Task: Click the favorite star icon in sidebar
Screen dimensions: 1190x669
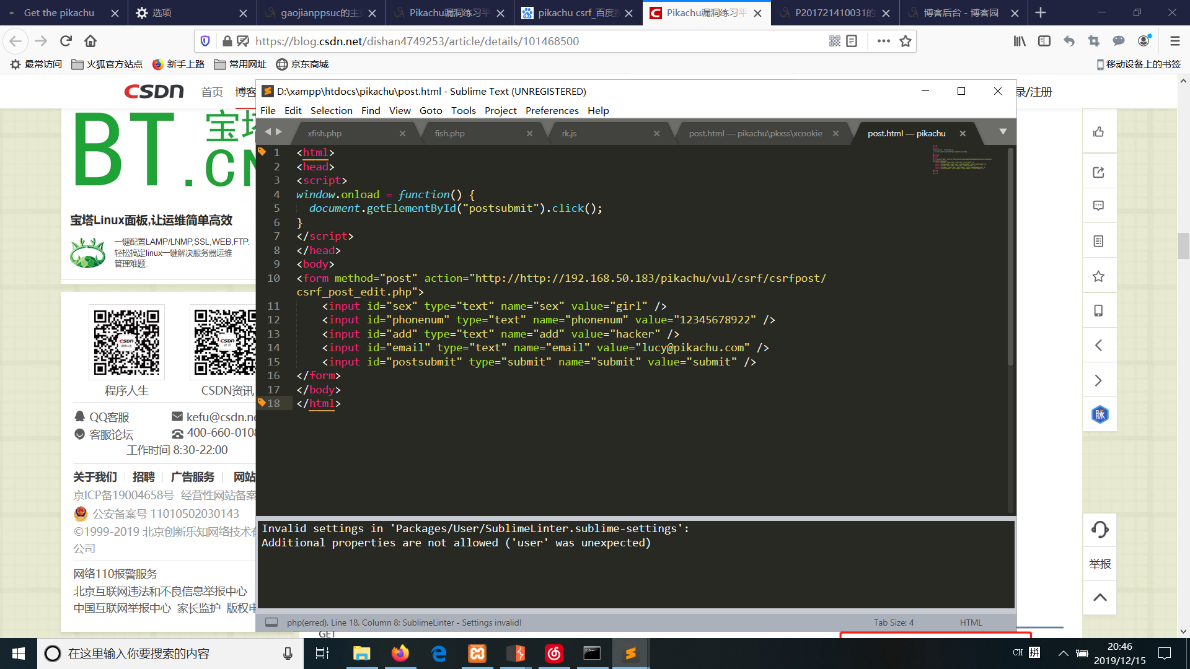Action: click(x=1098, y=276)
